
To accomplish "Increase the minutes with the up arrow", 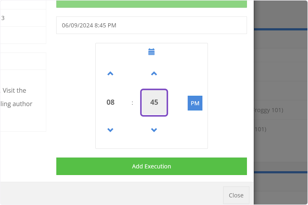I will [x=154, y=74].
